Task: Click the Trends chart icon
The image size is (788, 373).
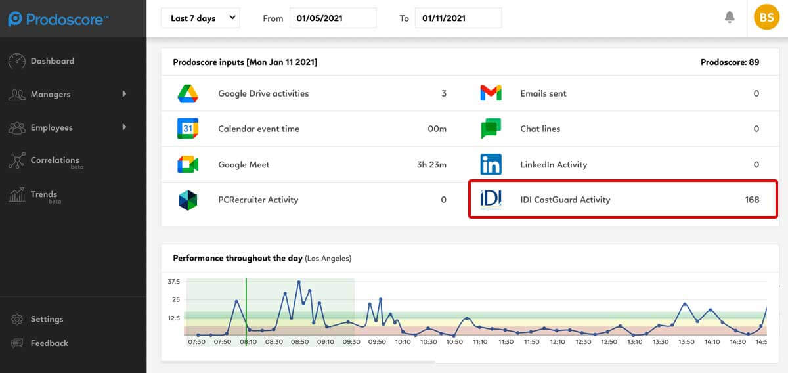Action: point(16,195)
